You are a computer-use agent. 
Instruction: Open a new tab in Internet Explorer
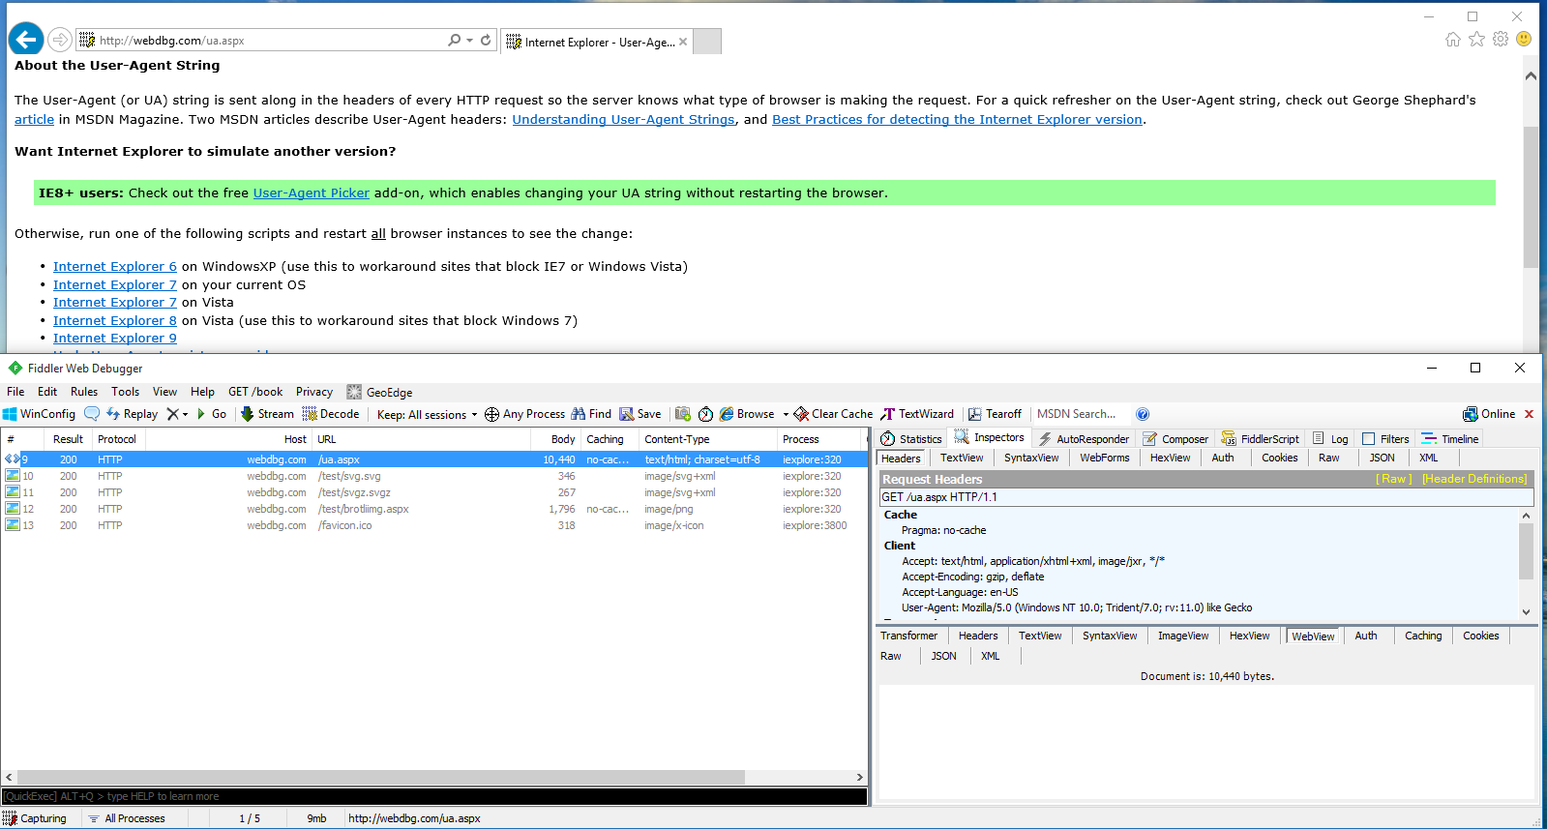click(707, 42)
